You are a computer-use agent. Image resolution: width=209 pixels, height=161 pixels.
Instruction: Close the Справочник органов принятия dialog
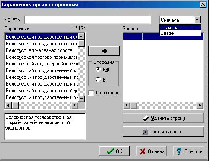tap(203, 5)
